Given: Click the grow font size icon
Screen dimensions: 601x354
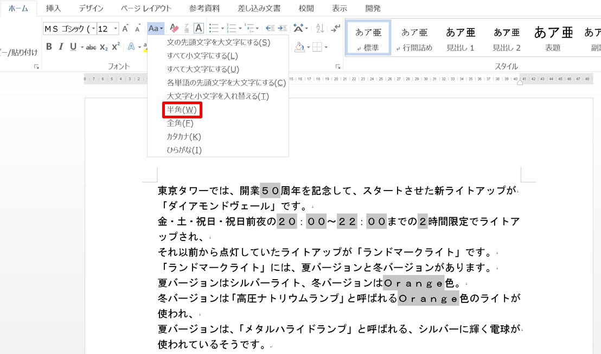Looking at the screenshot, I should coord(125,28).
